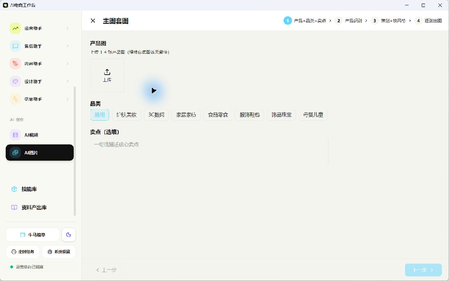The image size is (449, 281).
Task: Open the 牛马粮草 button
Action: click(x=33, y=235)
